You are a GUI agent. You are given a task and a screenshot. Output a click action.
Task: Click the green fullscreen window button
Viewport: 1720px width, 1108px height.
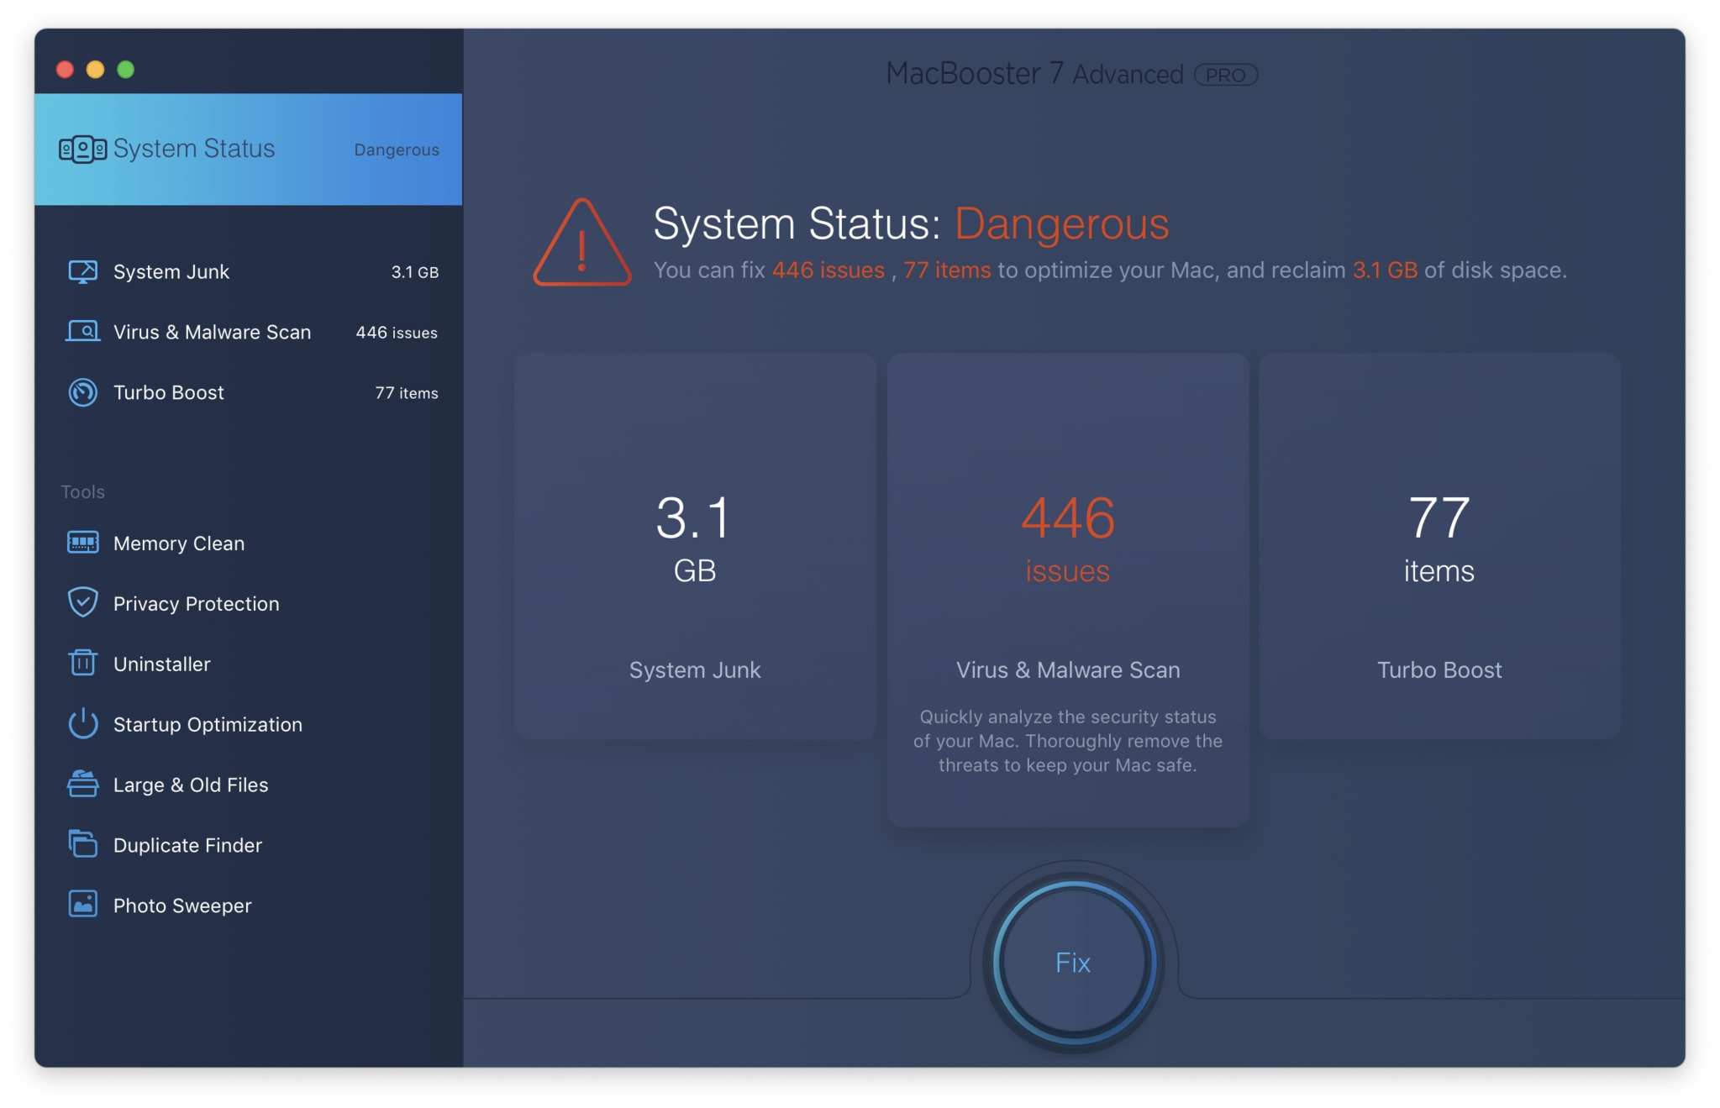point(126,70)
